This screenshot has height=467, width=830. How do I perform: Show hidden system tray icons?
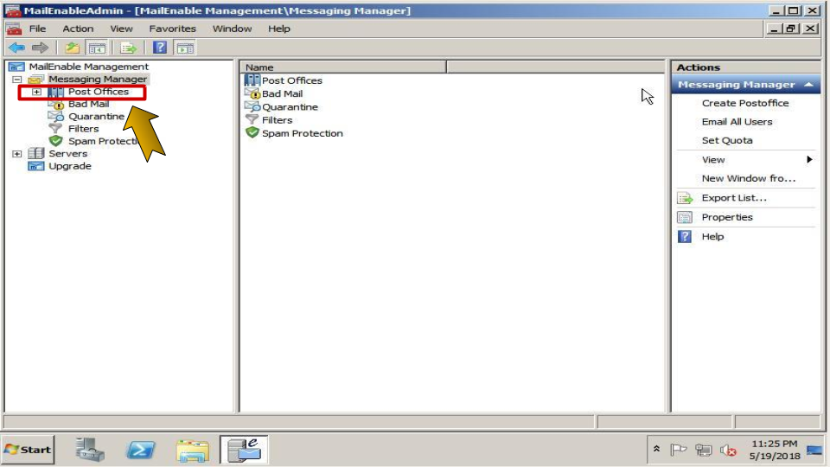click(656, 449)
